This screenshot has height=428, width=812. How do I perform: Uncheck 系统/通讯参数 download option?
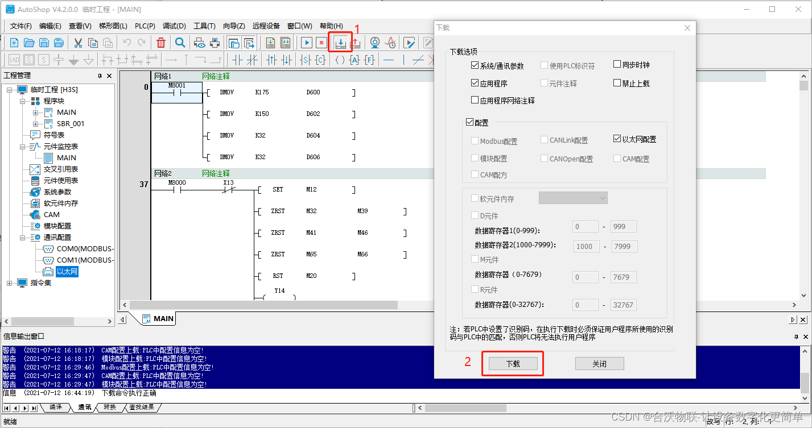475,65
